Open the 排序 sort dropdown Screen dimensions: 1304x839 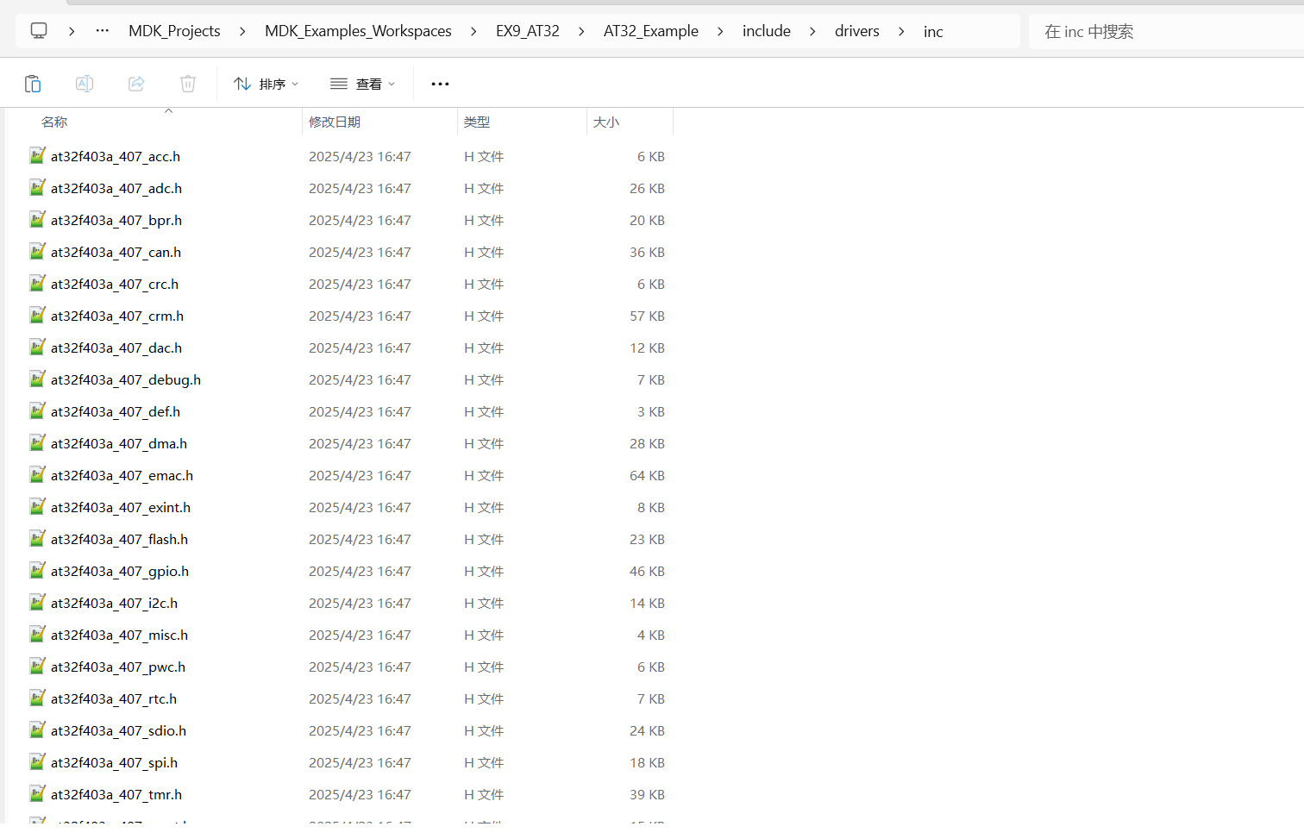tap(266, 84)
